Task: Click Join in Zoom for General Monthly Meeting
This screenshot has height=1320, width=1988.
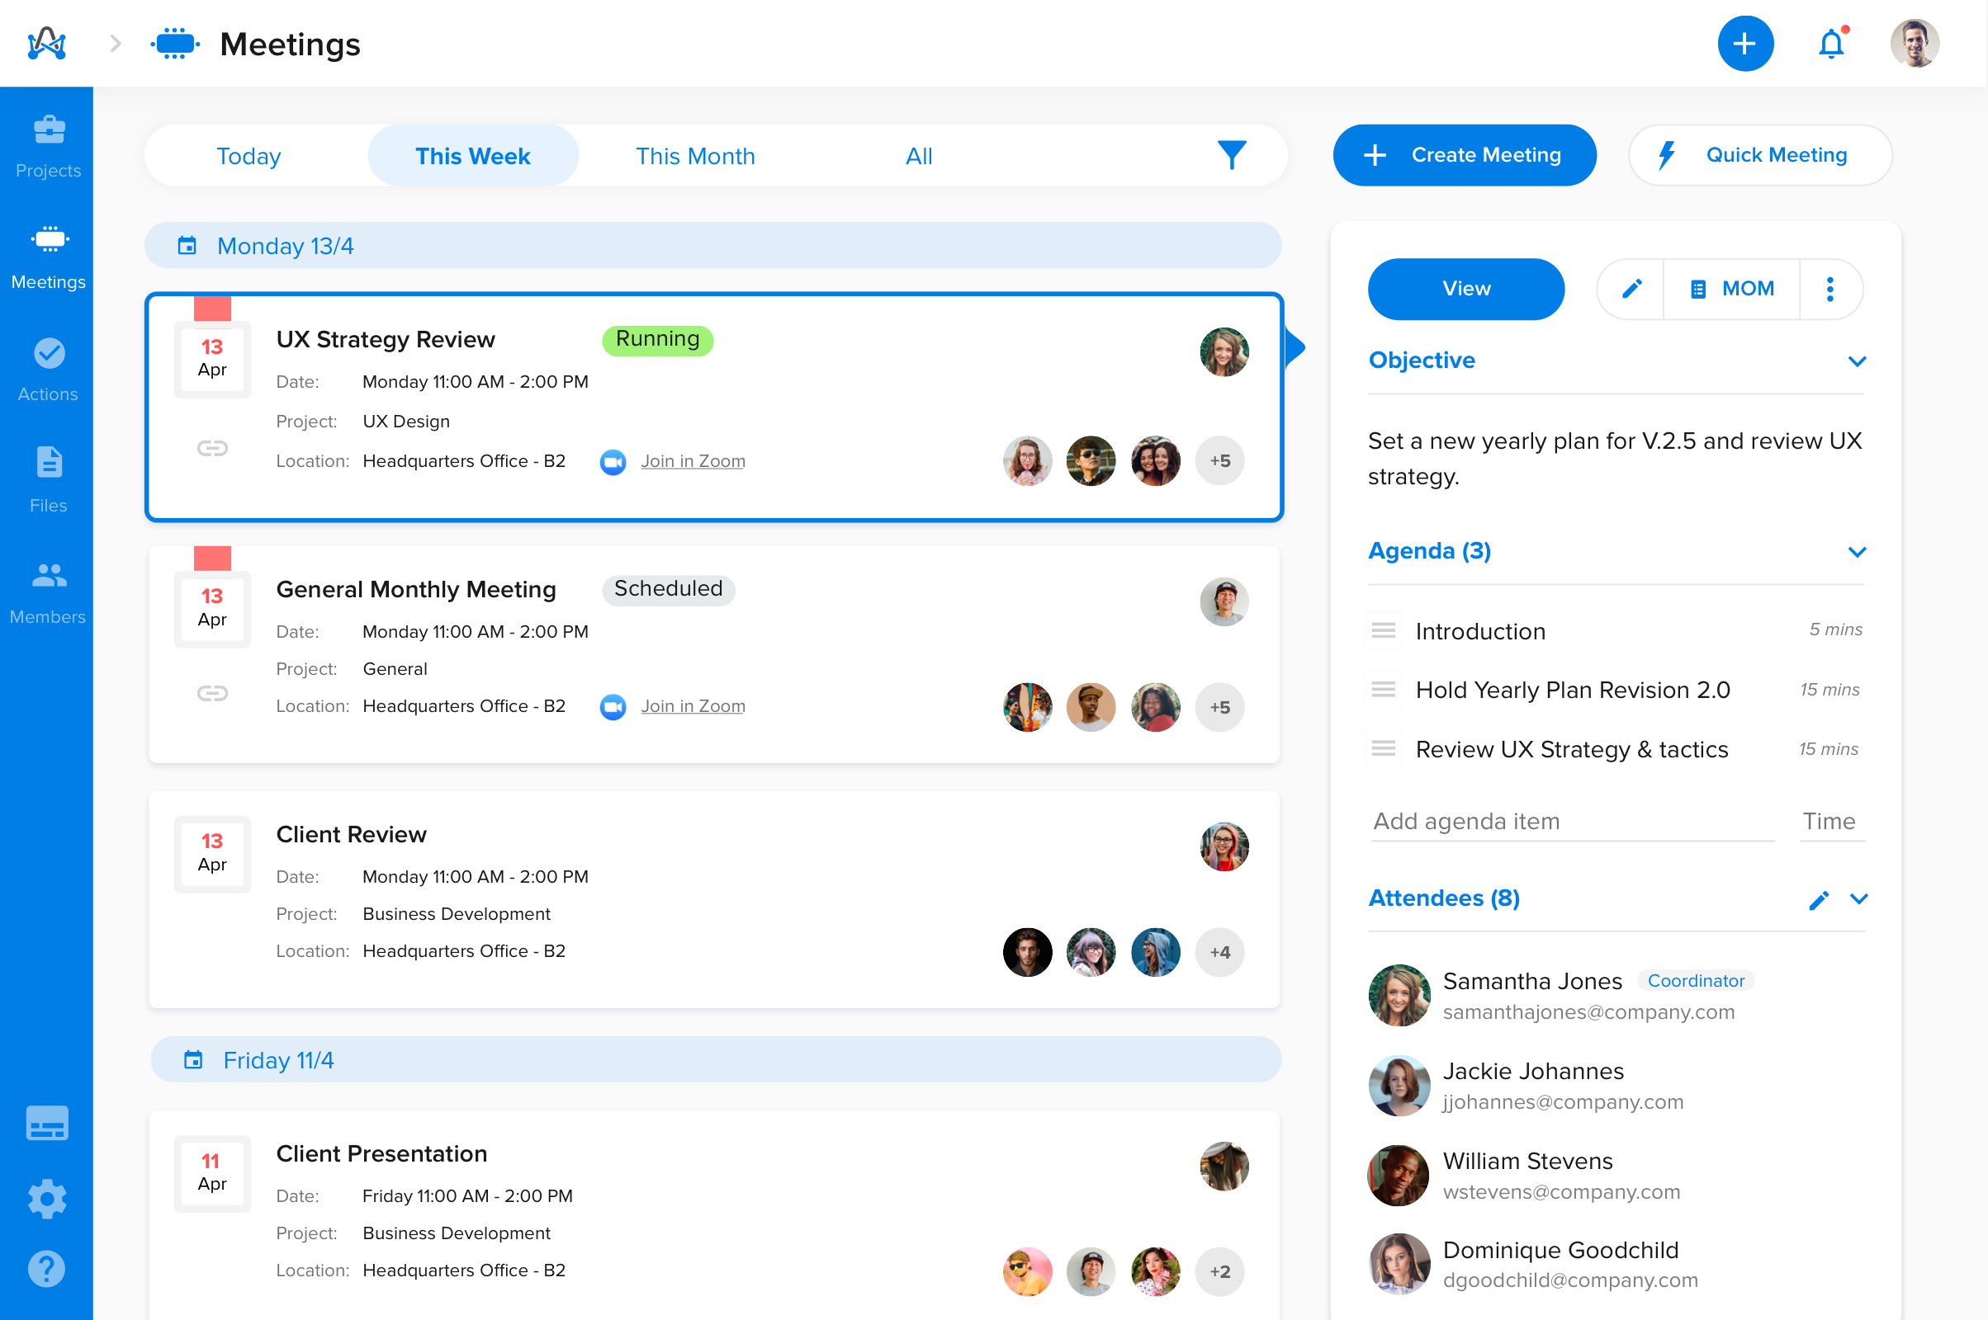Action: pos(693,706)
